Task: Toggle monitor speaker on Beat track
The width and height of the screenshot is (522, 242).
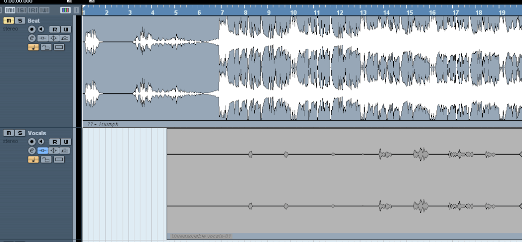Action: coord(41,29)
